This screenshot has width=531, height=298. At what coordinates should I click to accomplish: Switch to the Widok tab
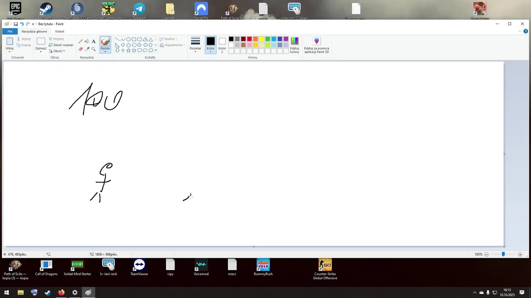[60, 31]
